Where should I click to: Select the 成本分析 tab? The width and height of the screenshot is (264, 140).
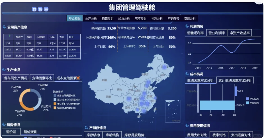(x=141, y=18)
